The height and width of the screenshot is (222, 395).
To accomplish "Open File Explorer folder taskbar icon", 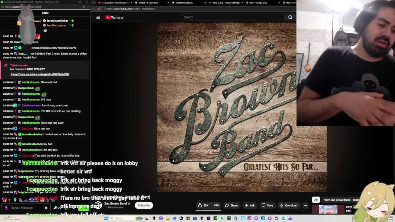I will pyautogui.click(x=168, y=218).
